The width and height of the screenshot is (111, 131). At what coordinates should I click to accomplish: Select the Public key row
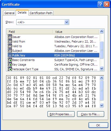[53, 55]
